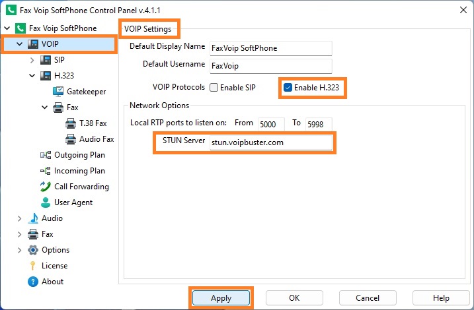Select the VOIP tree item
474x310 pixels.
pyautogui.click(x=59, y=44)
